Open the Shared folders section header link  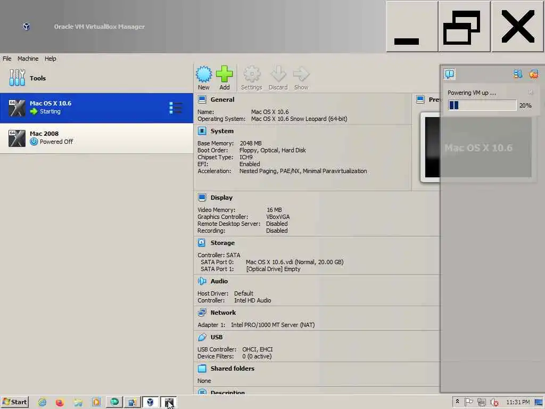point(233,369)
